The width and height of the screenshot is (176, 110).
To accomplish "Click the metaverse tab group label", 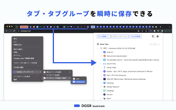I will coord(24,27).
